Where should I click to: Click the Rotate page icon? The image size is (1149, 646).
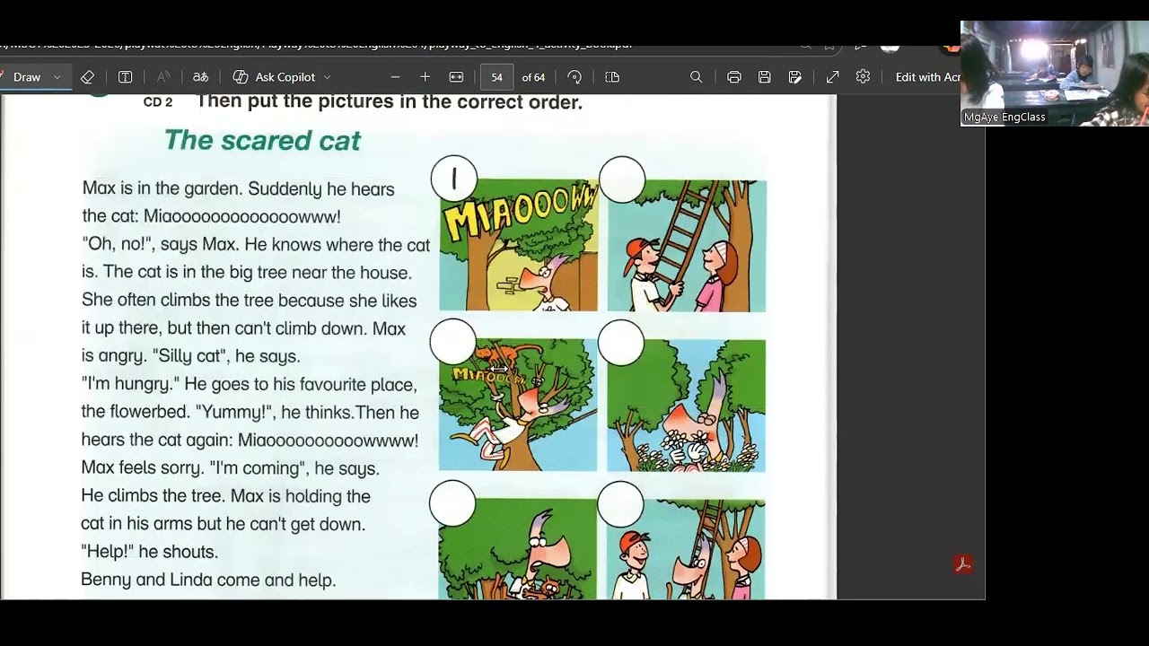click(574, 77)
